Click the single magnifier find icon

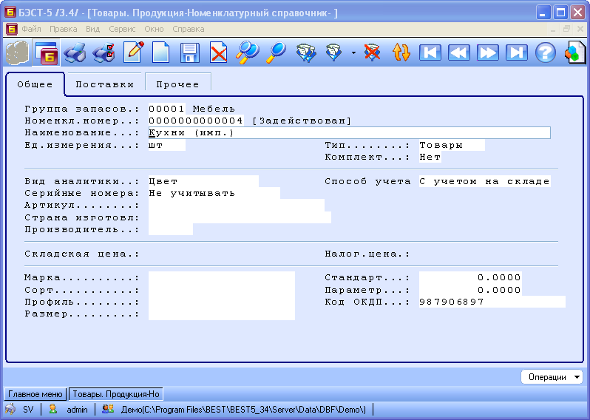pyautogui.click(x=276, y=52)
